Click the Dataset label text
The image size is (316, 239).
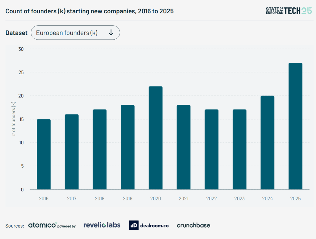click(16, 32)
